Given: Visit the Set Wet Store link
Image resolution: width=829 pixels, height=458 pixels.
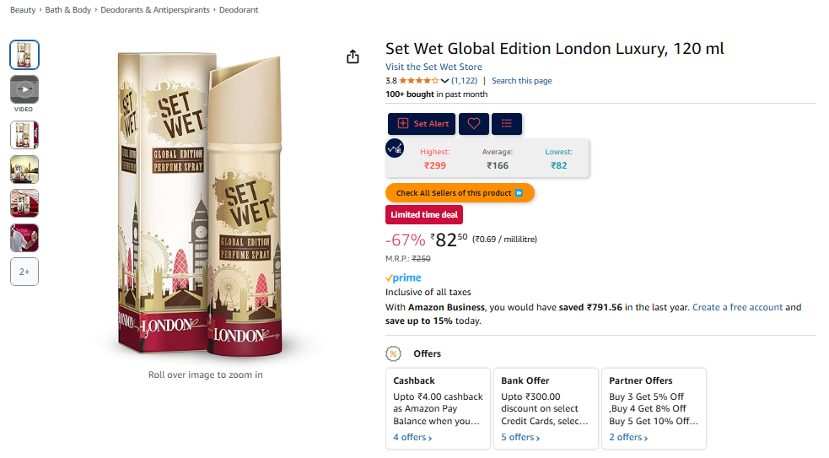Looking at the screenshot, I should click(433, 67).
